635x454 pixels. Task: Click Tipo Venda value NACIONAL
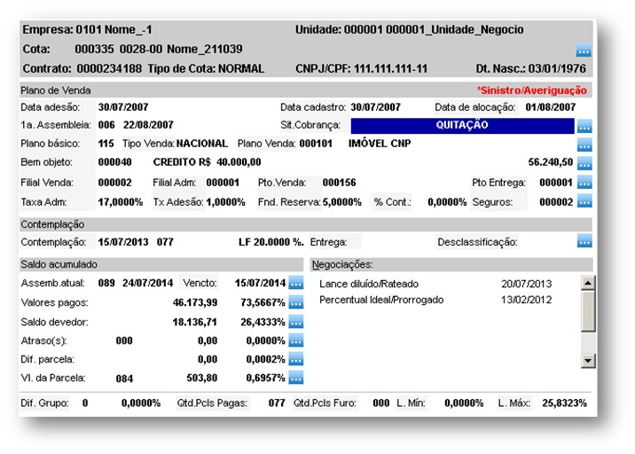(x=202, y=144)
